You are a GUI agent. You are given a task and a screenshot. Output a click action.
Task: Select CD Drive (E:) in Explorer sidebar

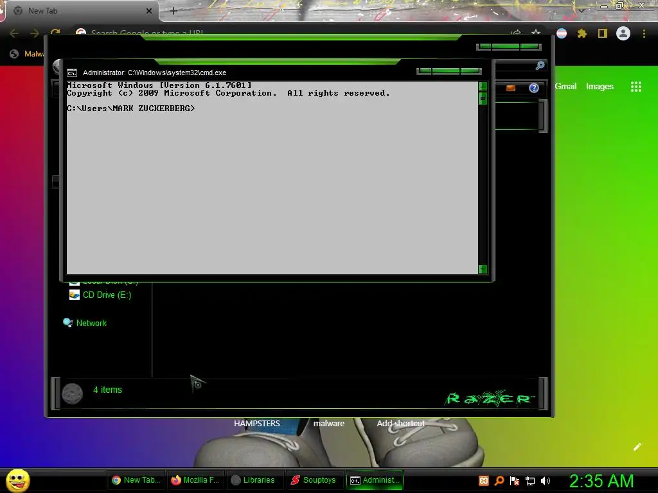[100, 295]
